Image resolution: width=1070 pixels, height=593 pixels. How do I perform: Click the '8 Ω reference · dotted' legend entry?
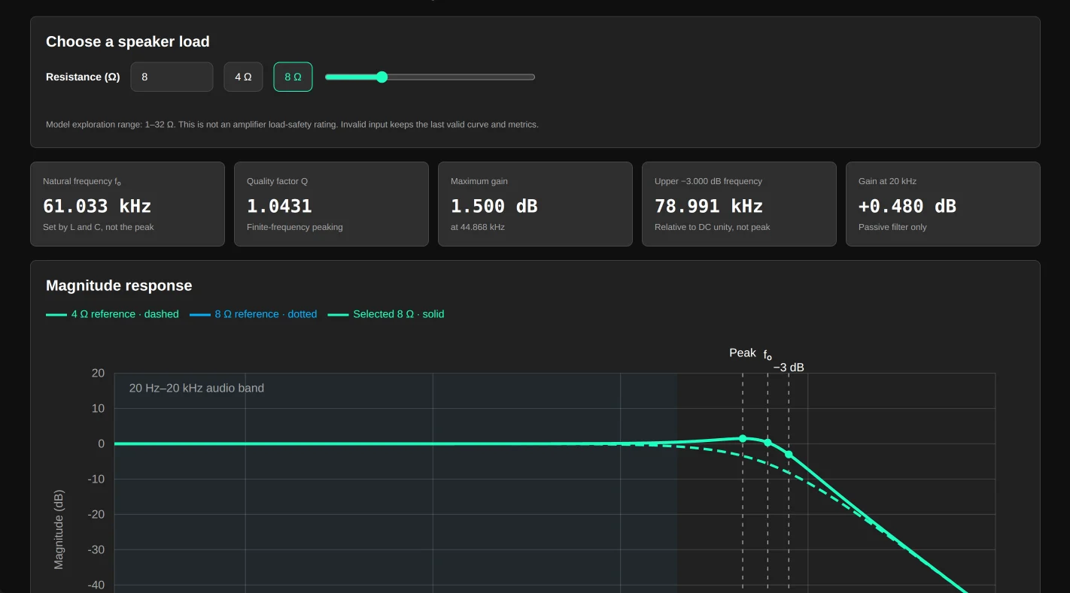(x=254, y=314)
